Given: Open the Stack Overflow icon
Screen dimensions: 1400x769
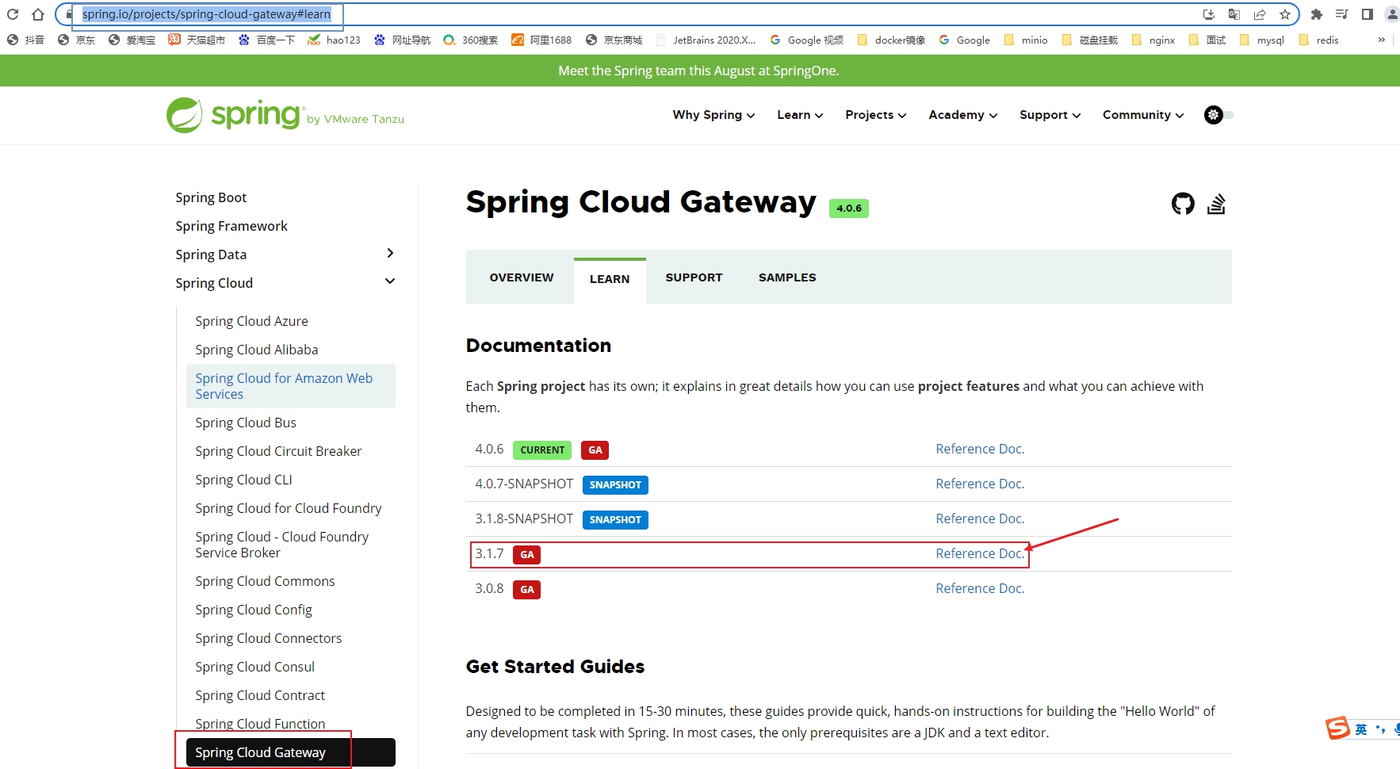Looking at the screenshot, I should coord(1216,204).
